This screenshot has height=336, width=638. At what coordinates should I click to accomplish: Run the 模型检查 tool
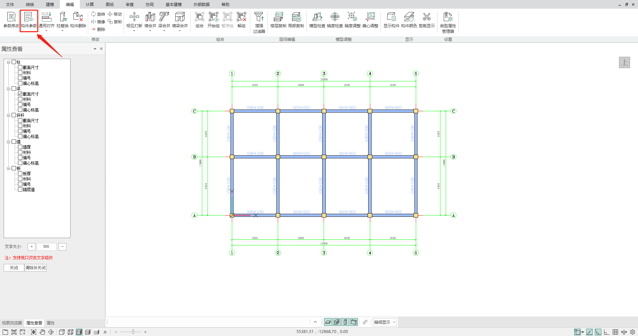coord(317,17)
